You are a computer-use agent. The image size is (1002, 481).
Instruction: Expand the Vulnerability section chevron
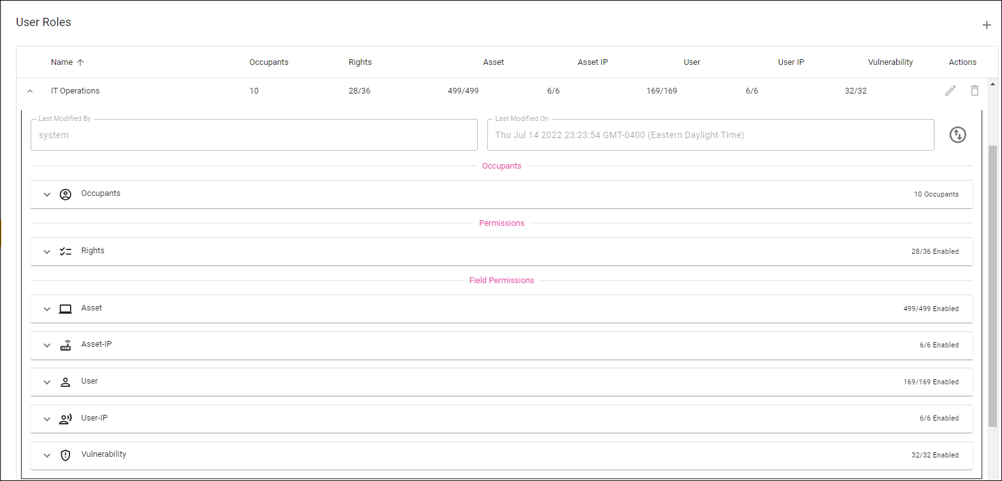point(47,456)
